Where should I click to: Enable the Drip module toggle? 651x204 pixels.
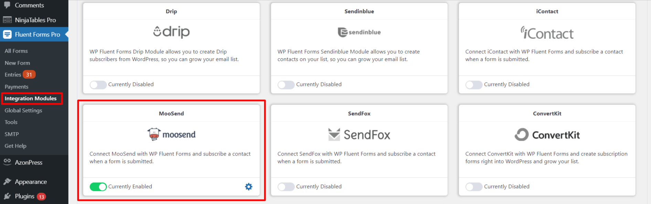point(98,85)
